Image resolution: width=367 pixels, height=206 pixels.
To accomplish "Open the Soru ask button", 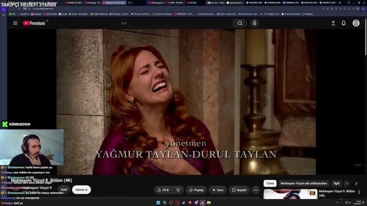I will (218, 190).
